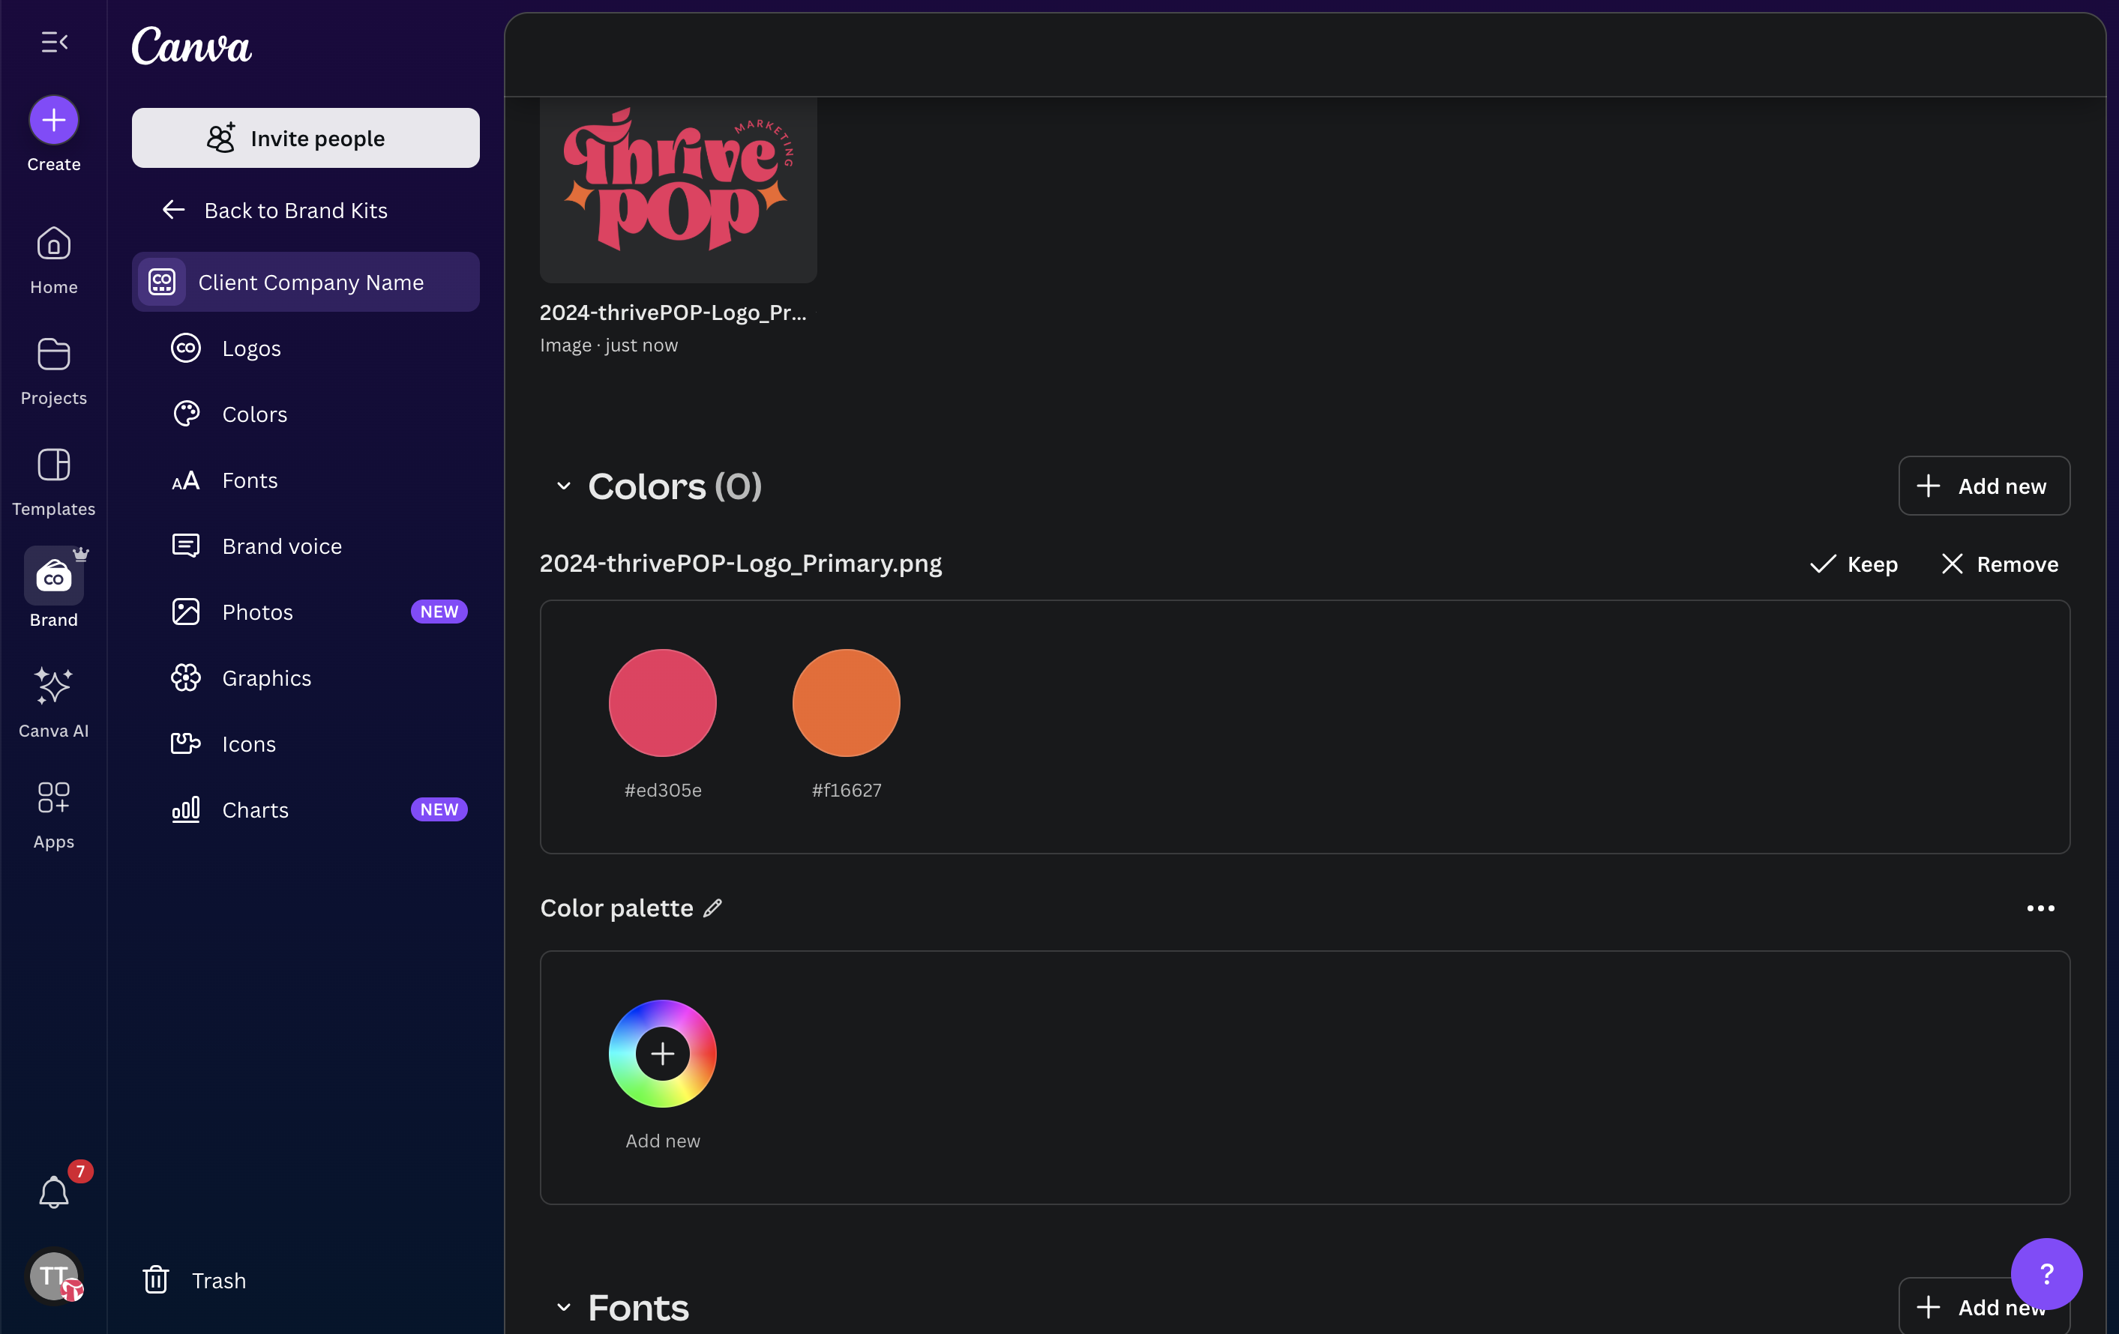Open Apps grid icon
Screen dimensions: 2119x1334
(54, 797)
